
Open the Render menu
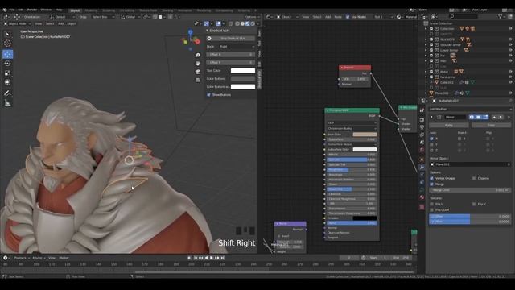[32, 10]
